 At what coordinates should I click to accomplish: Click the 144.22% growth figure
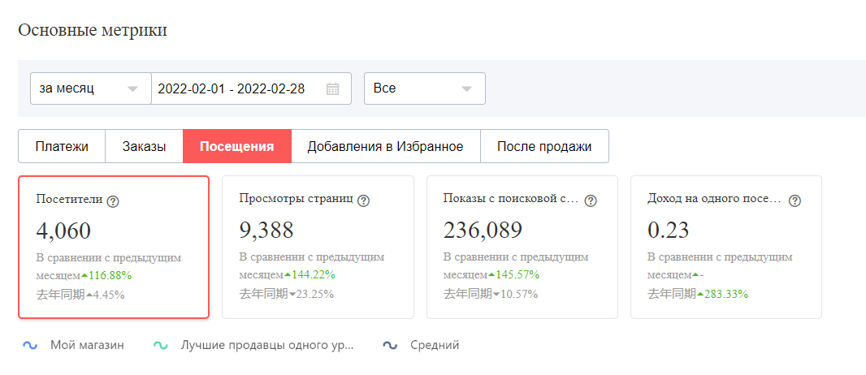313,274
